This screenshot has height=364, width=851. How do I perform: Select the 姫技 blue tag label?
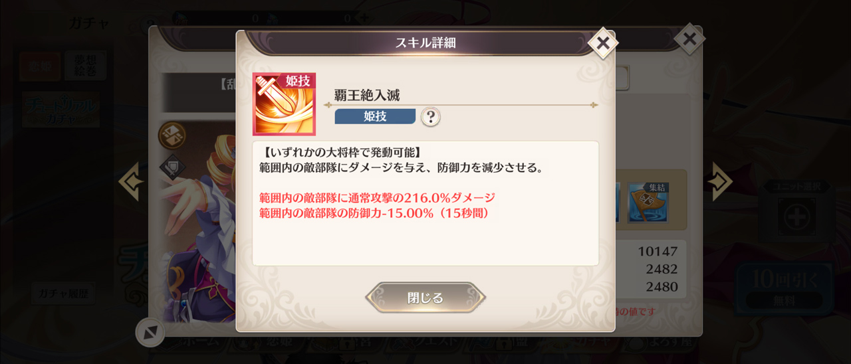(x=375, y=116)
